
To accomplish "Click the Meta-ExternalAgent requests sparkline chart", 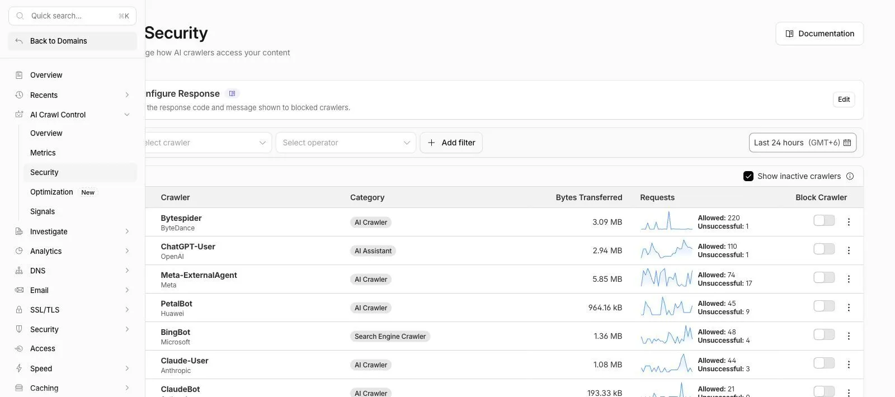I will click(667, 278).
